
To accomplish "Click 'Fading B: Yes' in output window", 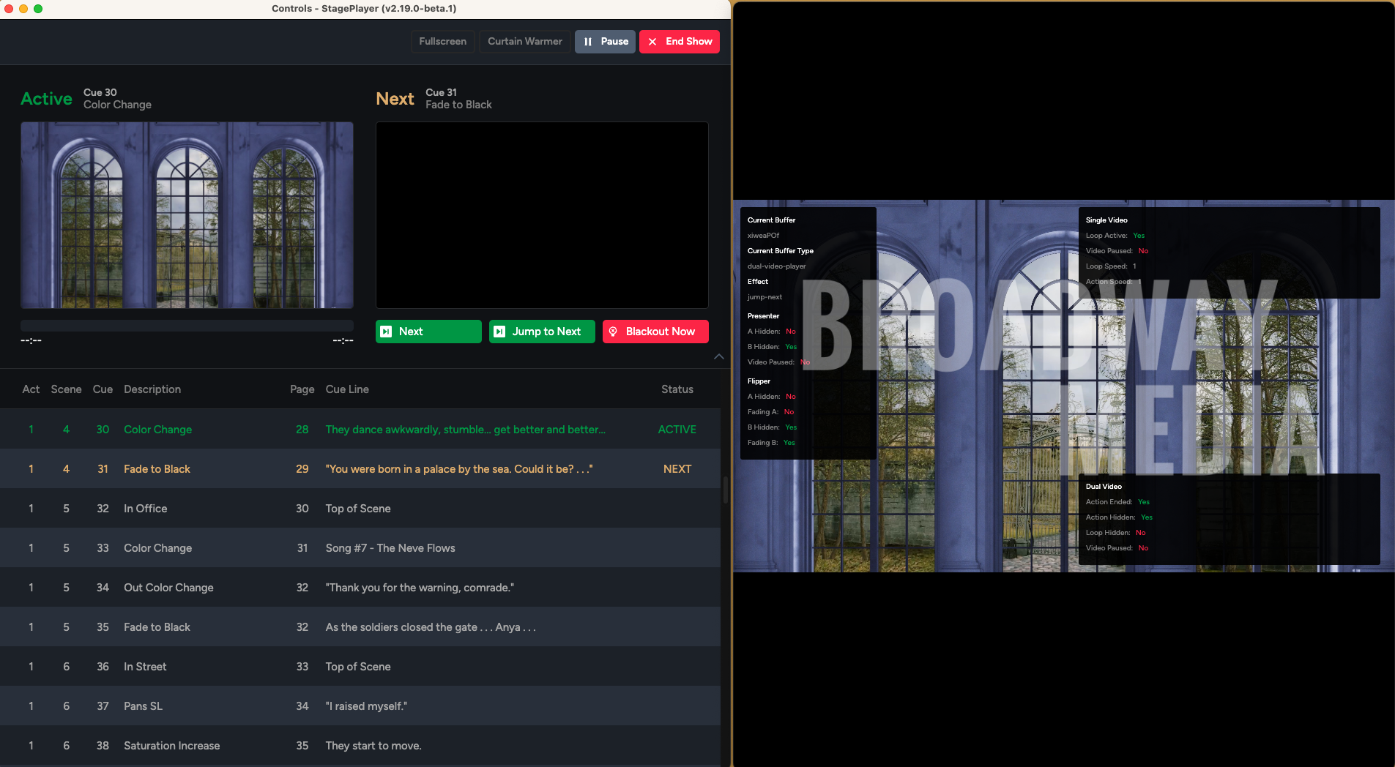I will (x=771, y=443).
